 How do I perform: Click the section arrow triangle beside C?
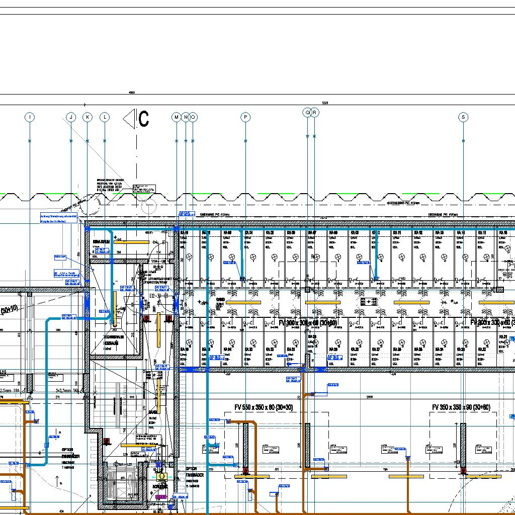tap(129, 119)
